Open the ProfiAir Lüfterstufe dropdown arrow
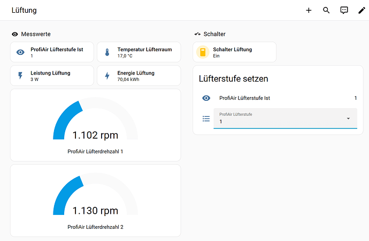Image resolution: width=369 pixels, height=241 pixels. (x=348, y=118)
